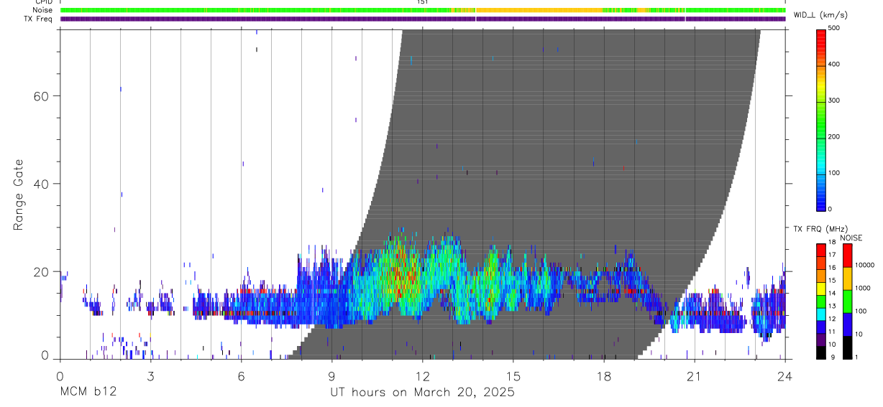
Task: Click the purple TX Freq bar at the top
Action: tap(423, 19)
